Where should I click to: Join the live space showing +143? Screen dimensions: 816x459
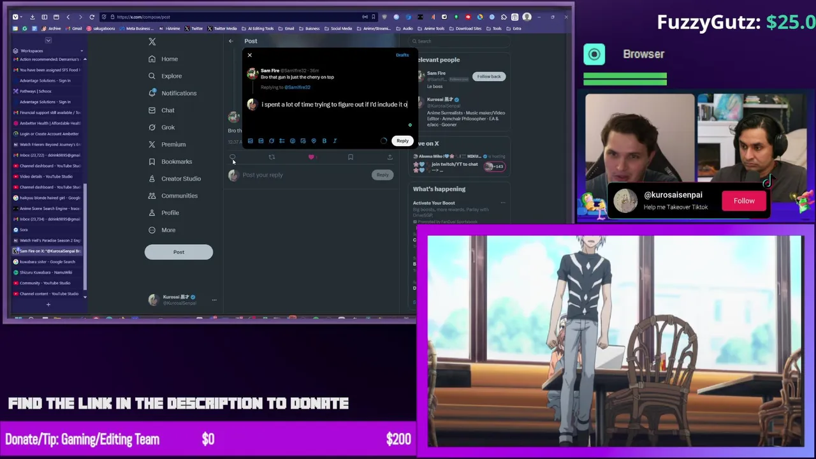click(x=494, y=166)
